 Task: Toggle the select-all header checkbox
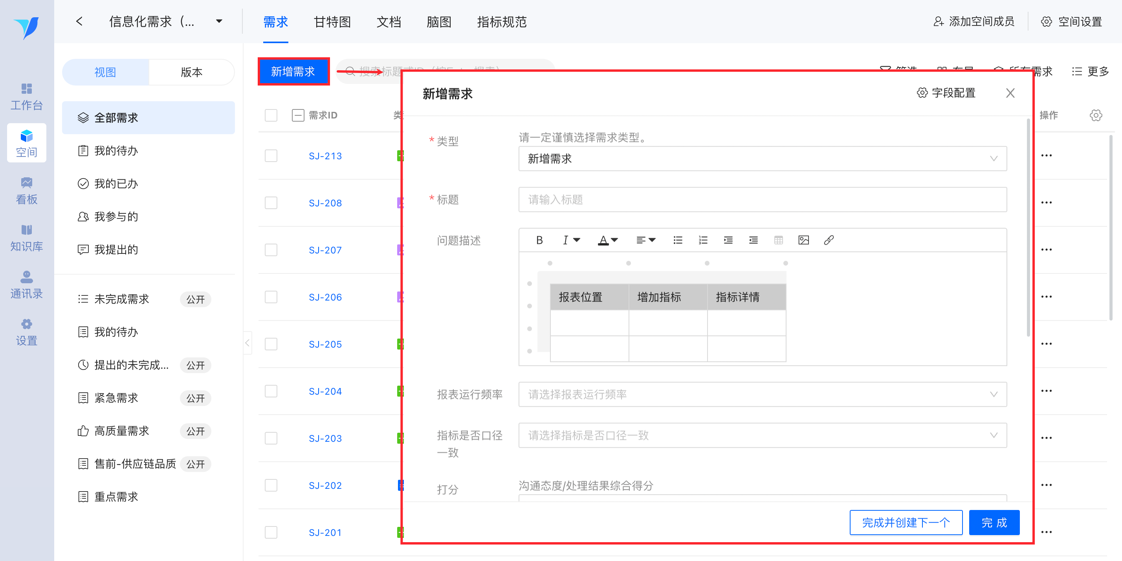(x=271, y=115)
